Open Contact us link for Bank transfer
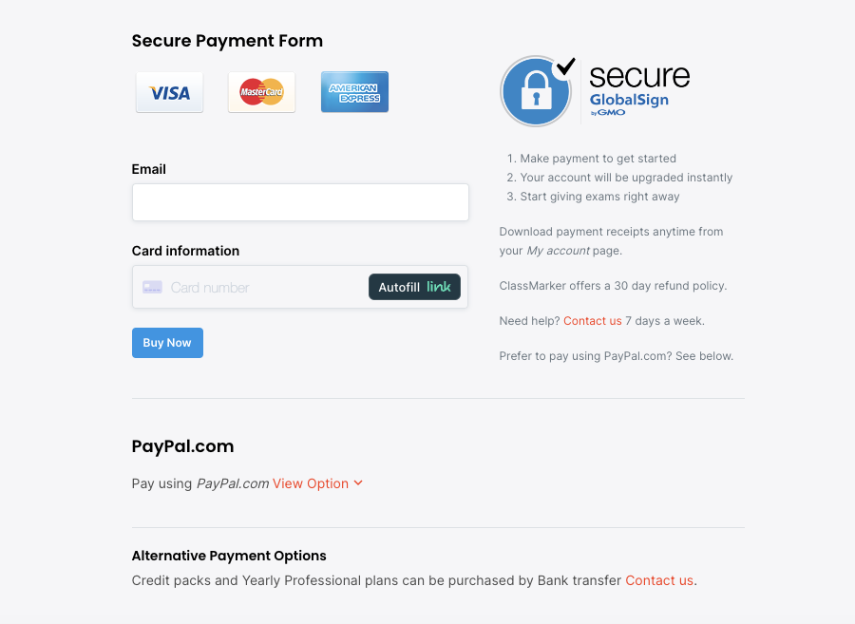Image resolution: width=855 pixels, height=624 pixels. click(x=659, y=580)
